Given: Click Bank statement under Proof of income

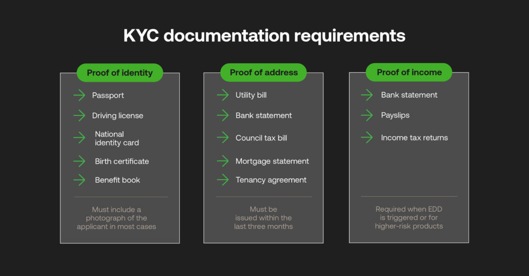Looking at the screenshot, I should [x=409, y=95].
